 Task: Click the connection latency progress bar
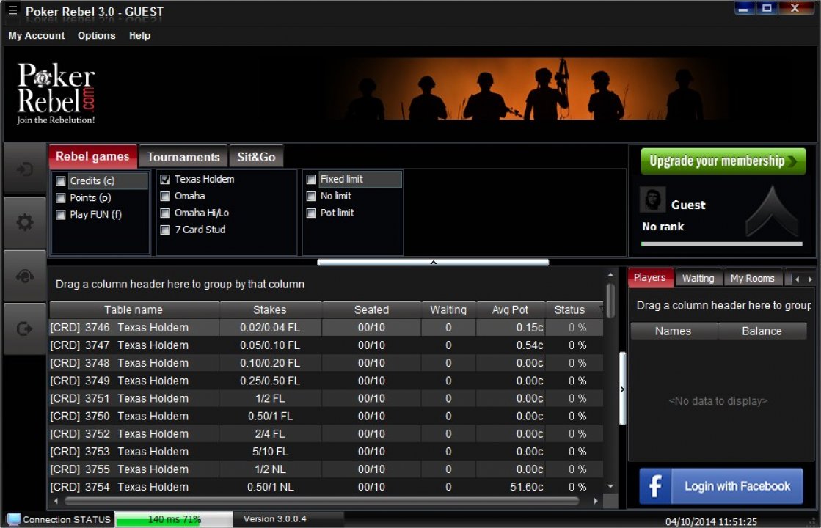tap(174, 519)
